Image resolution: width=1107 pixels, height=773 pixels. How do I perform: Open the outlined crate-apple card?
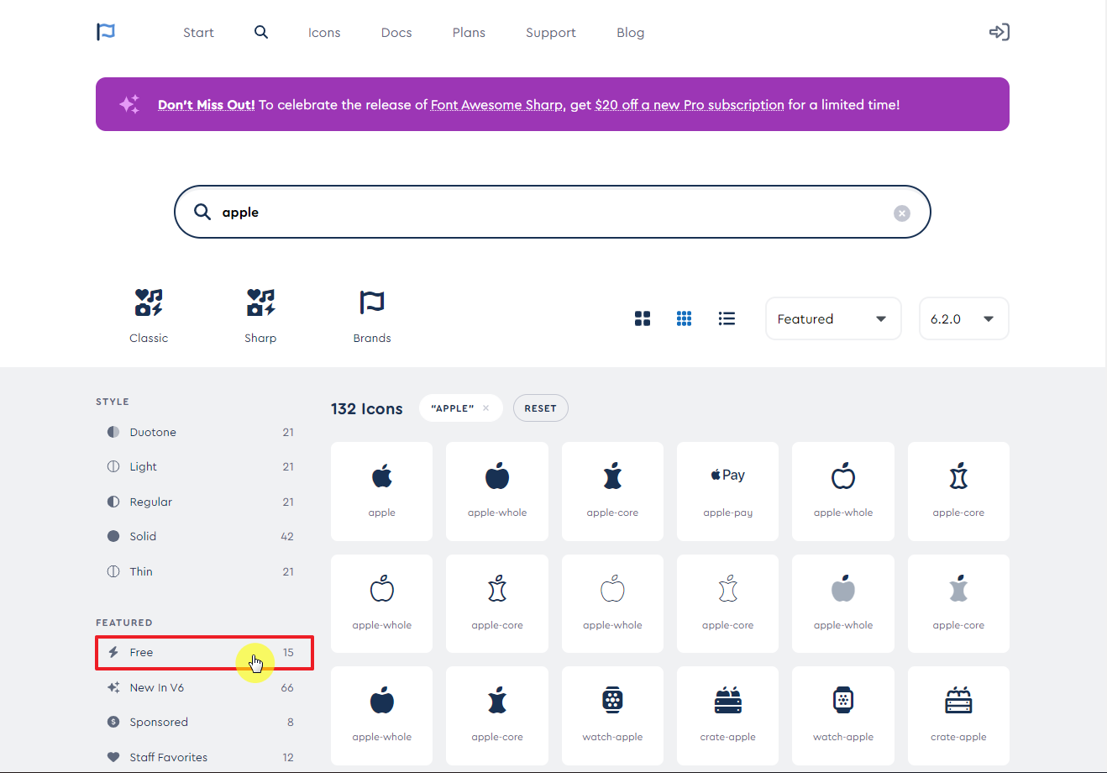pos(958,716)
